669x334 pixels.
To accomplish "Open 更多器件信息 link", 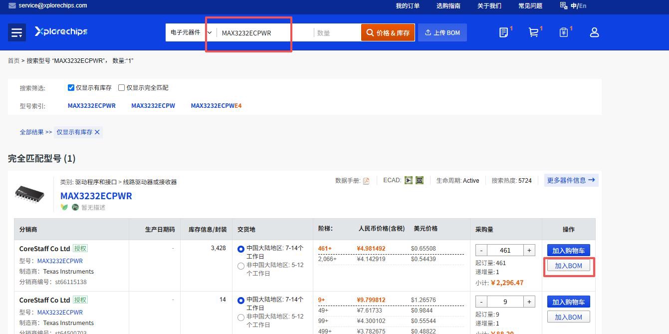I will tap(571, 180).
